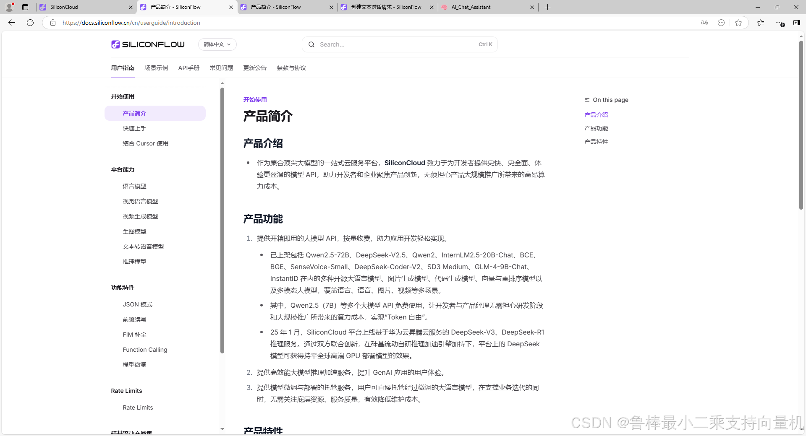Open FIM 补全 sidebar item

(135, 335)
